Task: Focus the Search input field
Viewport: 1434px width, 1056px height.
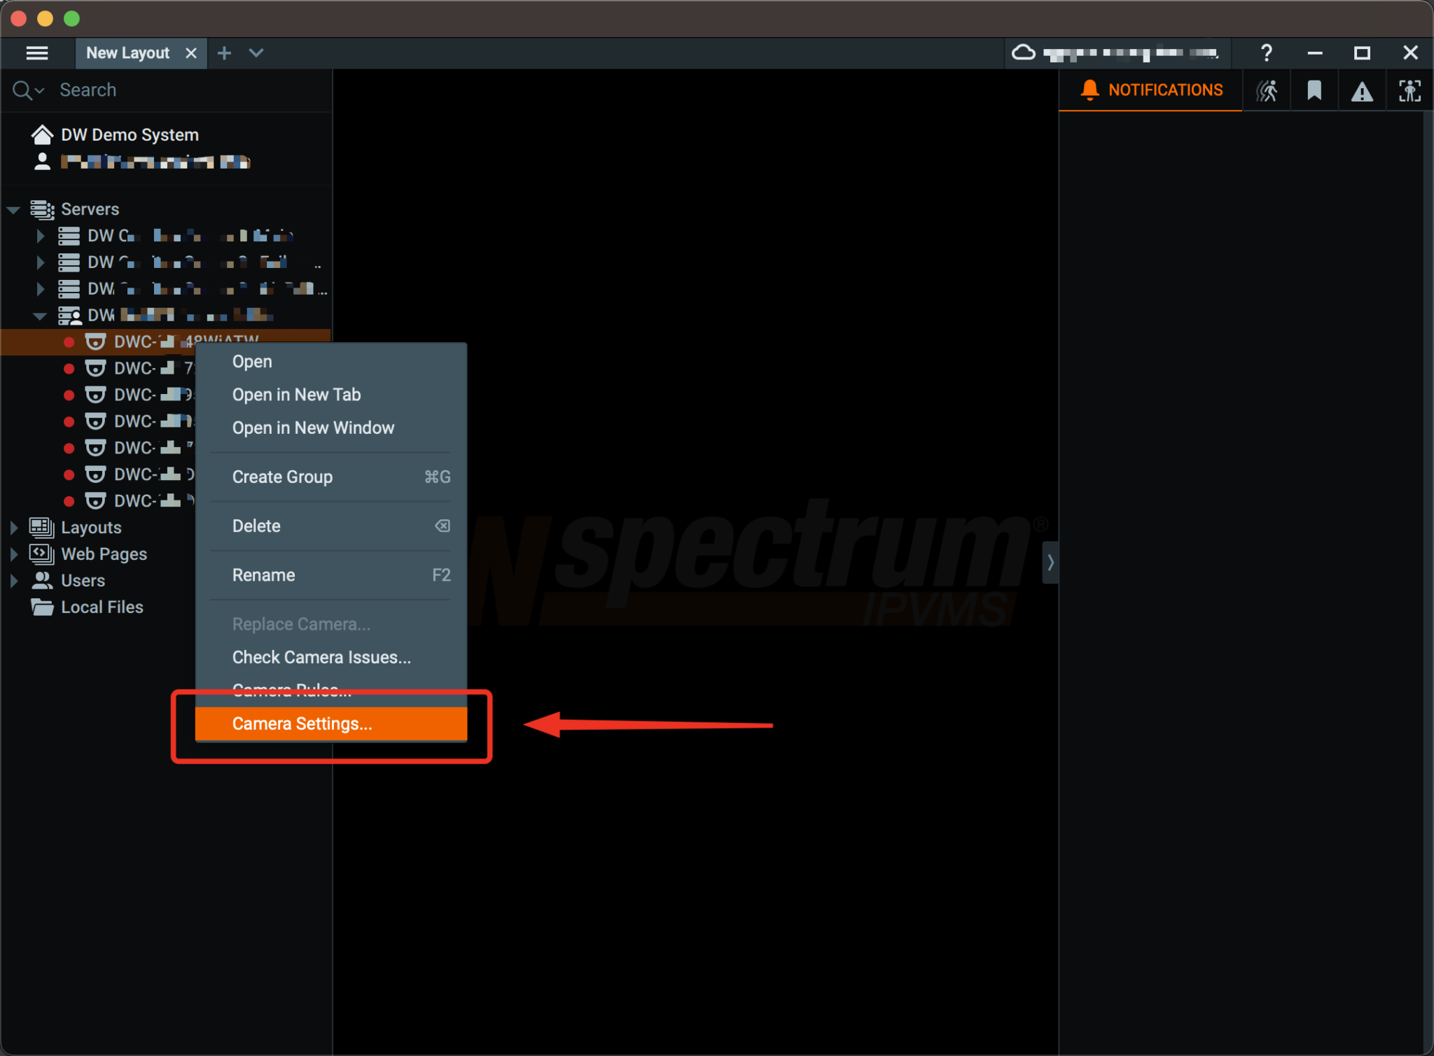Action: point(189,90)
